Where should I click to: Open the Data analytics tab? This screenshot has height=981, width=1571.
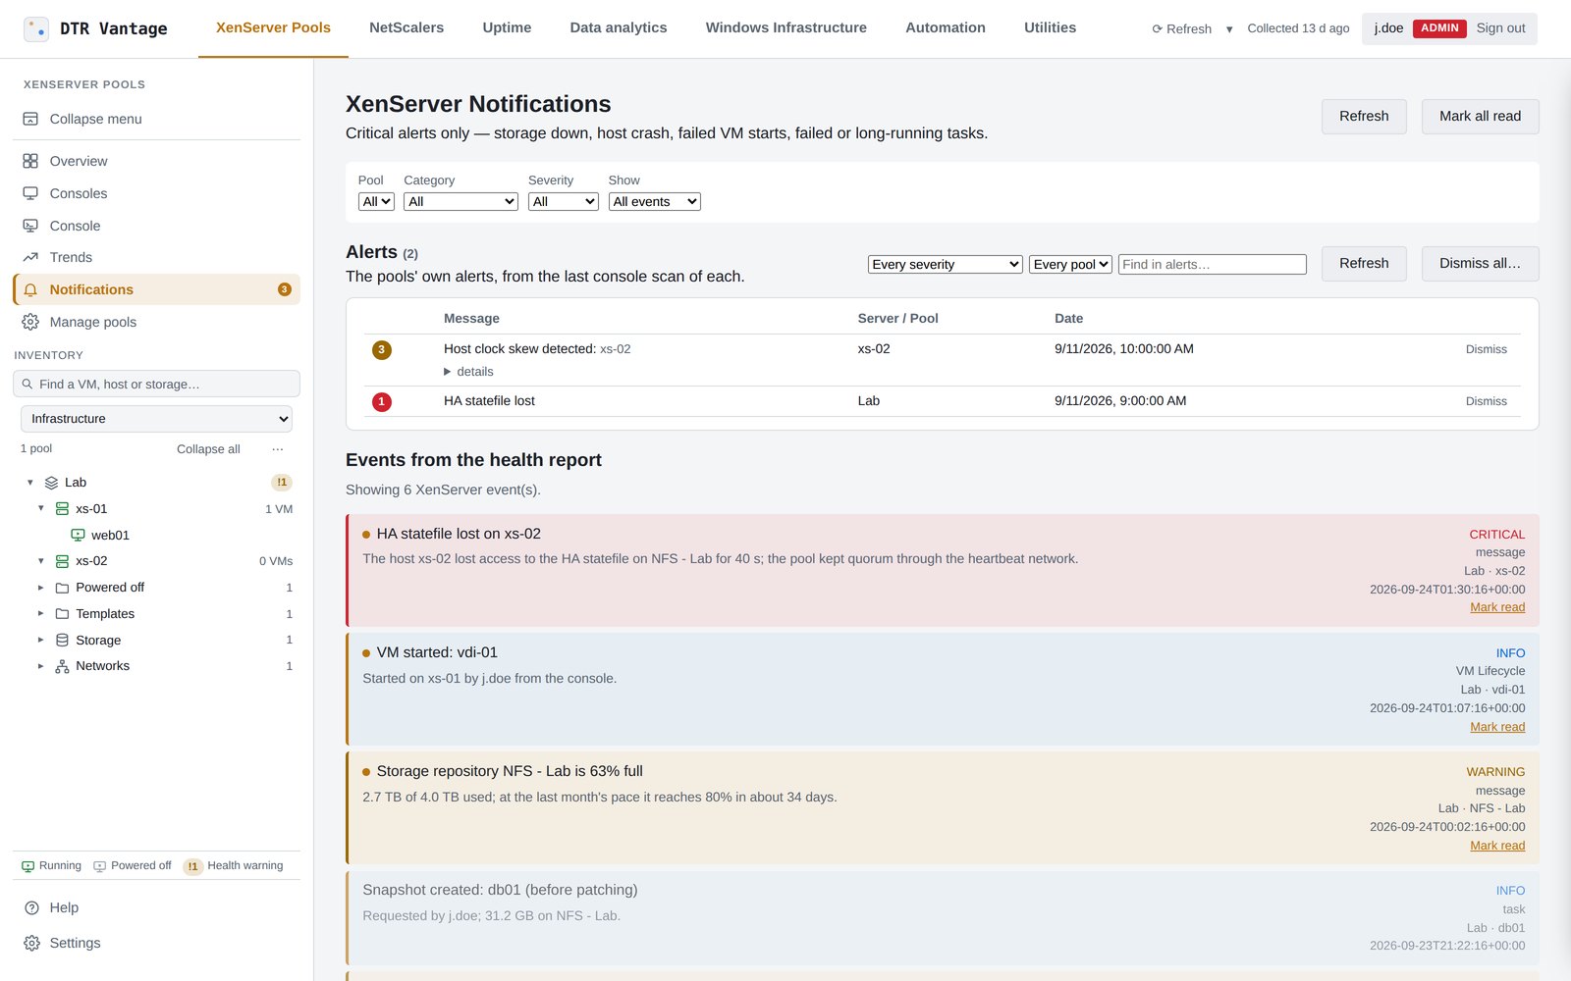point(619,27)
